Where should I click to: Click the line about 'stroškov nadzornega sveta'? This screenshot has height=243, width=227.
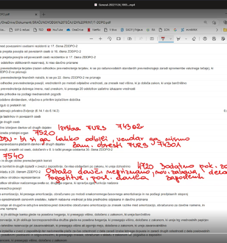point(59,183)
